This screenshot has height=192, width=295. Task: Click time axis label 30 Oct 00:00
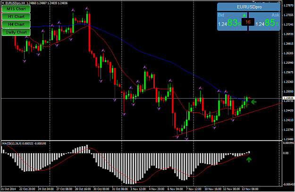click(x=101, y=189)
